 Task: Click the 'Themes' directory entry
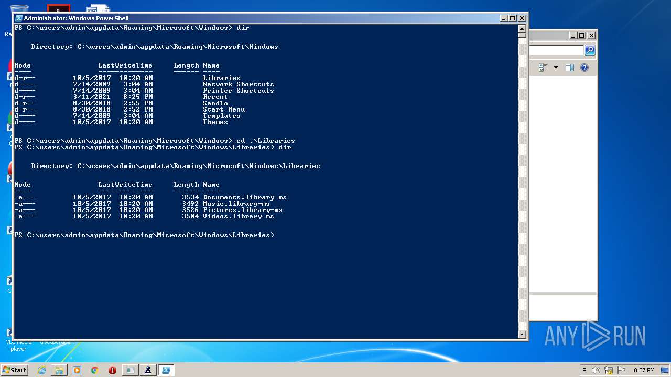pos(215,122)
